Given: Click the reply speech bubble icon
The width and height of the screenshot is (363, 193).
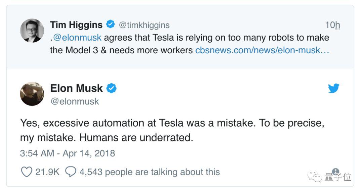Looking at the screenshot, I should coord(71,172).
